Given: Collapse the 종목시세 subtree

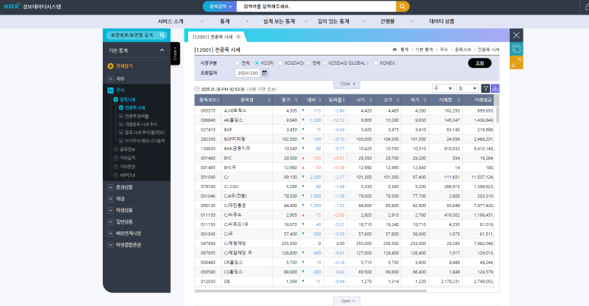Looking at the screenshot, I should coord(116,100).
